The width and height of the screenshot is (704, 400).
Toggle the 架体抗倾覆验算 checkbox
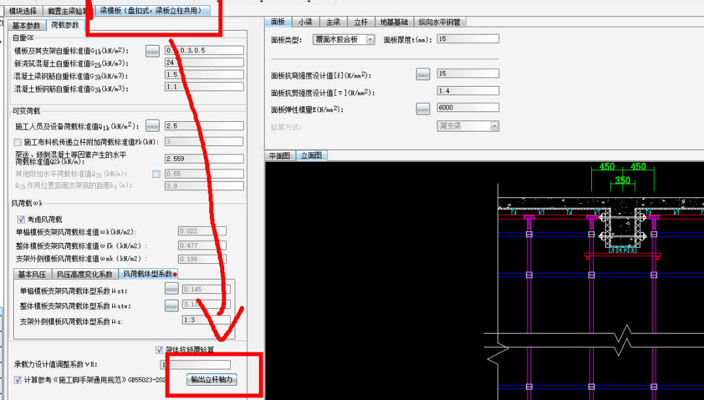[159, 349]
